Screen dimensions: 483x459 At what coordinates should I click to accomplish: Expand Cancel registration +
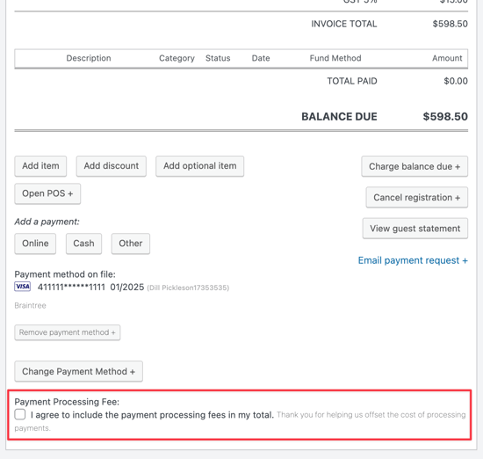coord(417,198)
